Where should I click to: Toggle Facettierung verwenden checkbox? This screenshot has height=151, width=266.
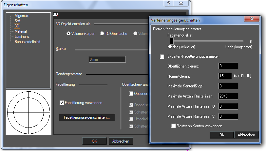(x=62, y=103)
